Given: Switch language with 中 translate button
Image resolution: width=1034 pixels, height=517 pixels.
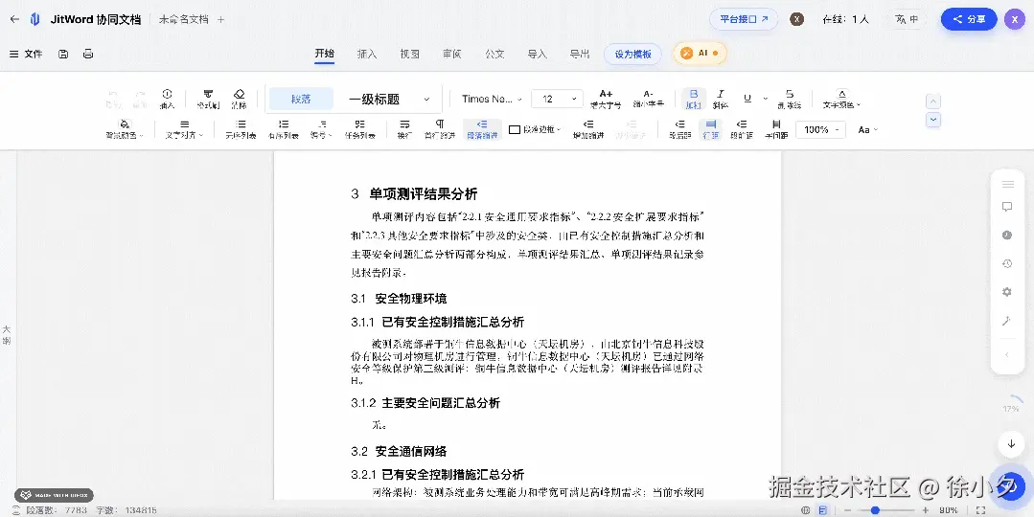Looking at the screenshot, I should coord(907,19).
